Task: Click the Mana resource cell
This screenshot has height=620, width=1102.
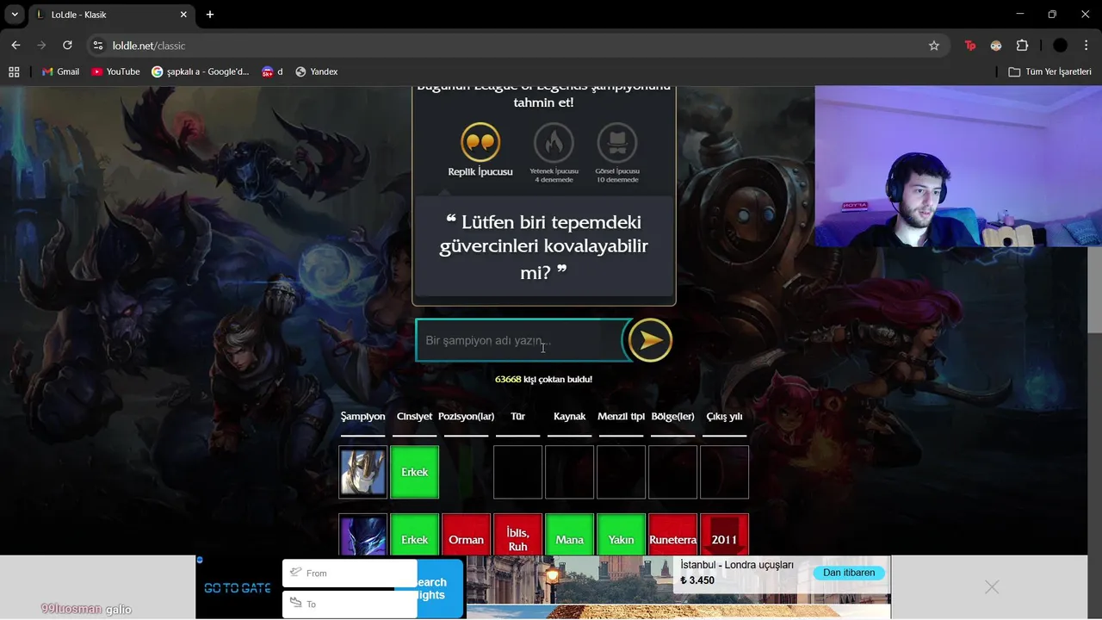Action: click(570, 535)
